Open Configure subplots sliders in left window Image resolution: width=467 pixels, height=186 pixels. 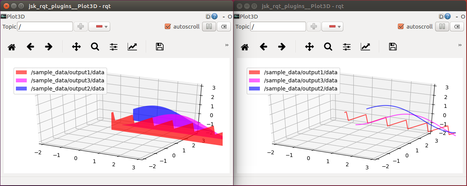tap(114, 47)
